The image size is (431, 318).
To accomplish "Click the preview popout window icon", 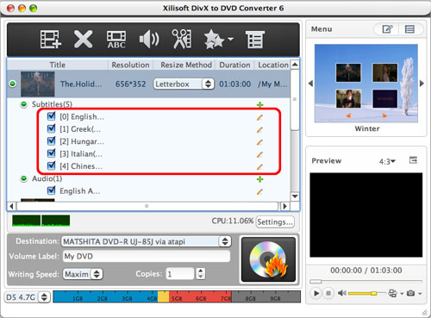I will (x=413, y=160).
